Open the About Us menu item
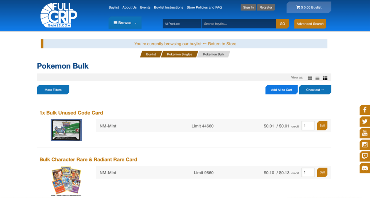 tap(129, 7)
